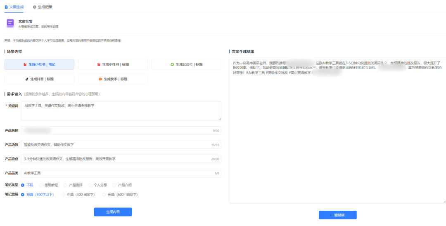Select 个人分享 note type radio
446x226 pixels.
[x=90, y=185]
